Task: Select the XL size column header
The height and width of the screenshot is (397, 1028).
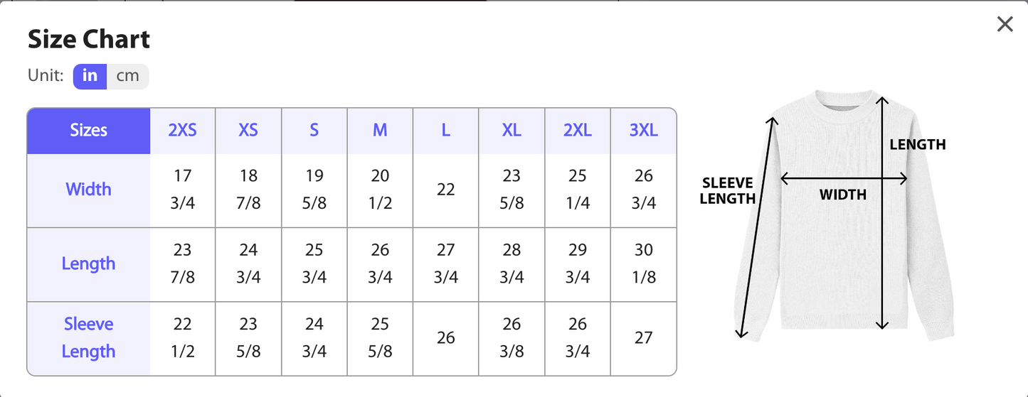Action: point(512,131)
